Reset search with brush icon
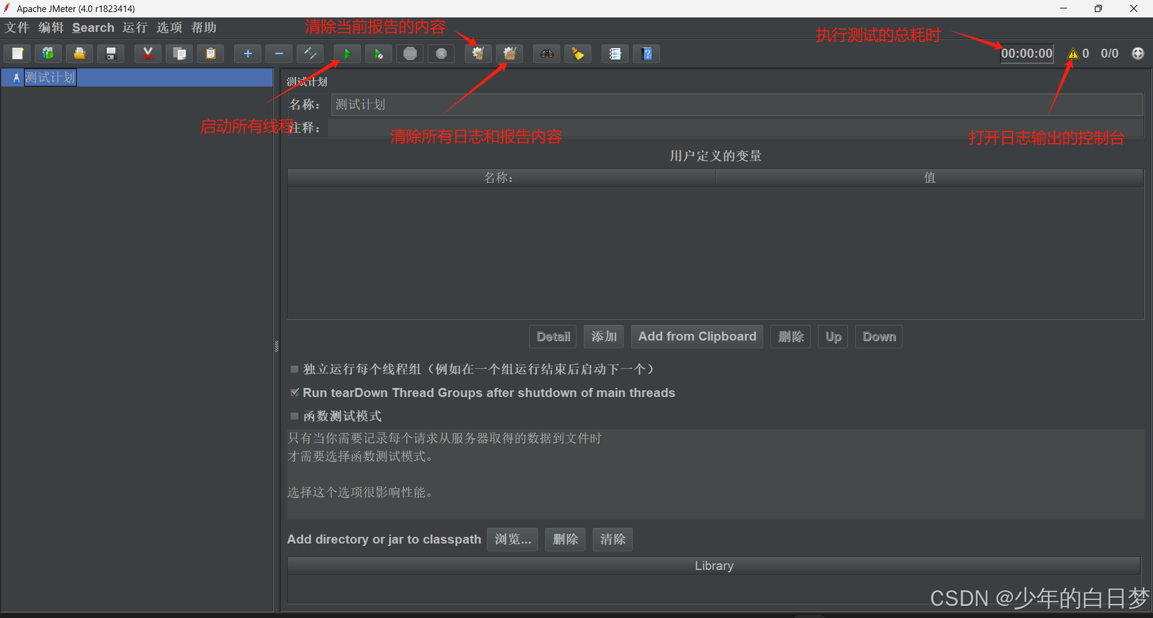Screen dimensions: 1153x618 point(578,53)
